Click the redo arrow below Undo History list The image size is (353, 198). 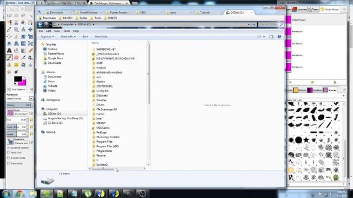point(312,82)
